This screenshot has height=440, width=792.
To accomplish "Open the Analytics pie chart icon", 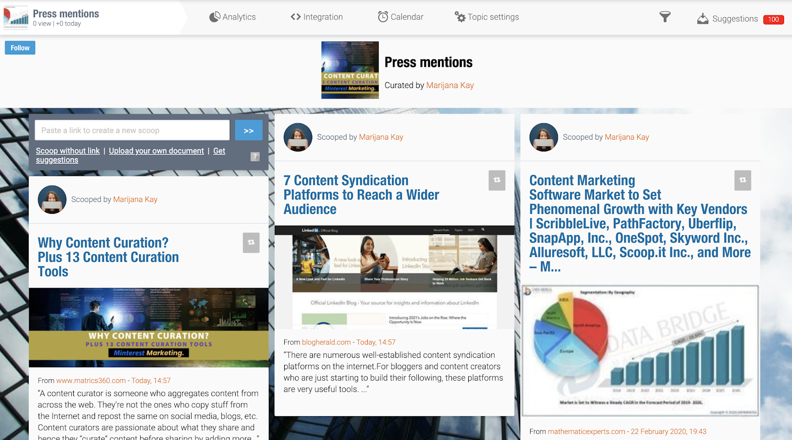I will [214, 17].
